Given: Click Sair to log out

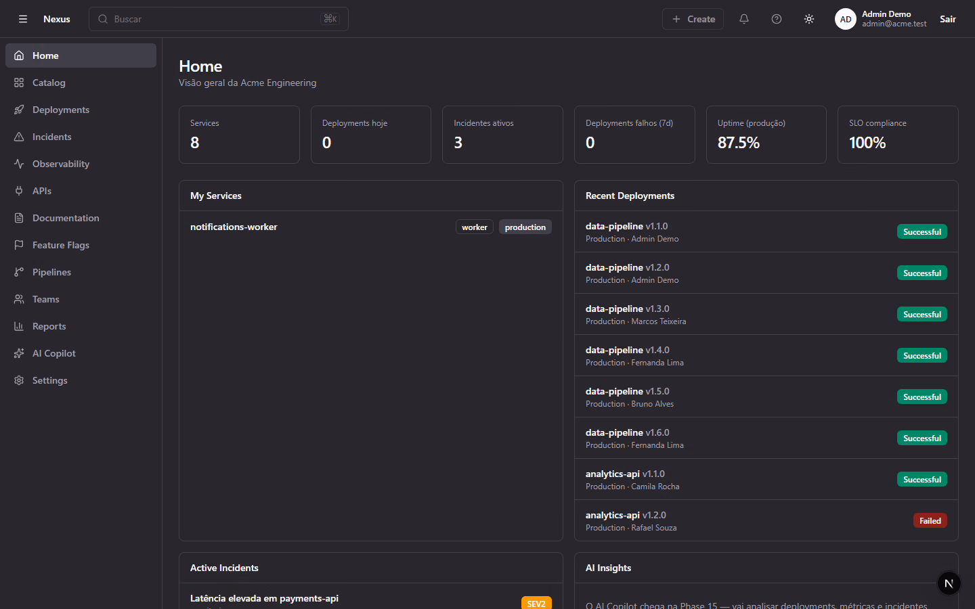Looking at the screenshot, I should tap(948, 19).
